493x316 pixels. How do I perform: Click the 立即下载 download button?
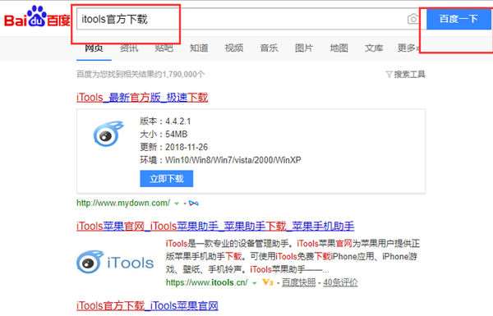[x=166, y=179]
